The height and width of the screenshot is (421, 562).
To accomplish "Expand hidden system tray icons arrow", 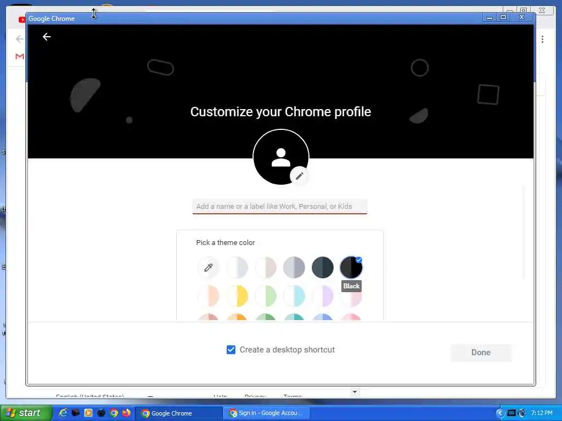I will (499, 413).
